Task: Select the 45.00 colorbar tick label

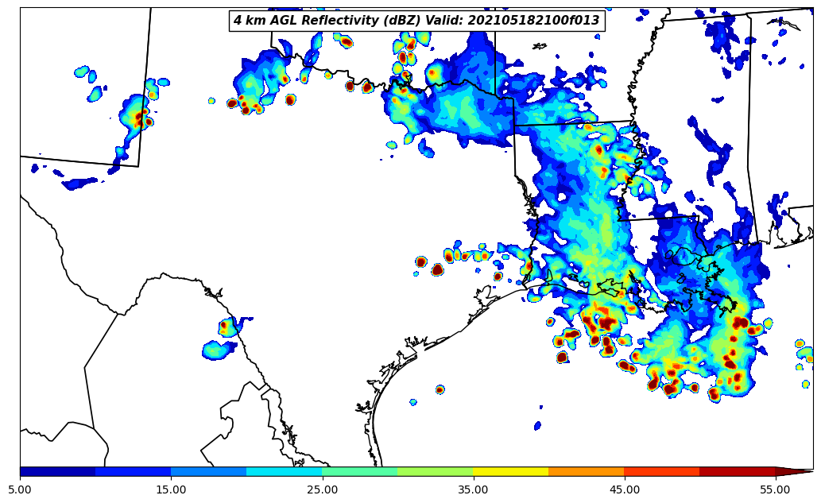Action: (624, 489)
